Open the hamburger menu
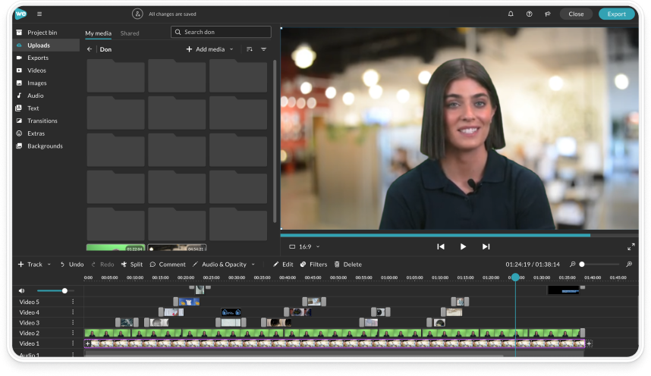 (x=39, y=14)
